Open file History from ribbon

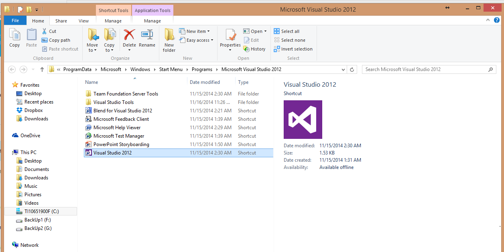click(x=254, y=49)
